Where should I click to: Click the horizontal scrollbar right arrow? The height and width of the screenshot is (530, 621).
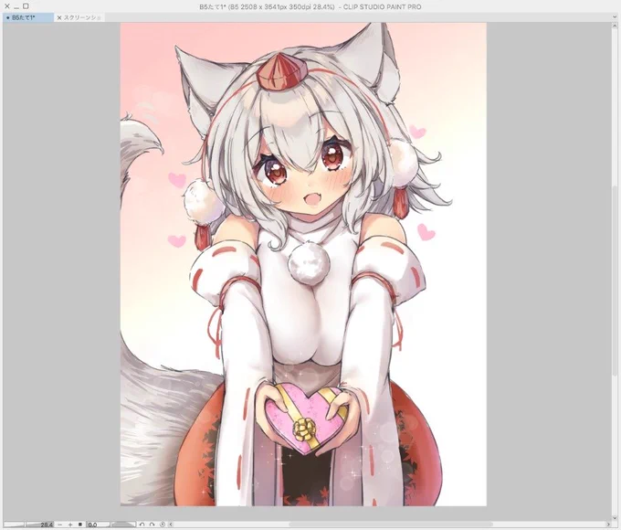pyautogui.click(x=609, y=525)
